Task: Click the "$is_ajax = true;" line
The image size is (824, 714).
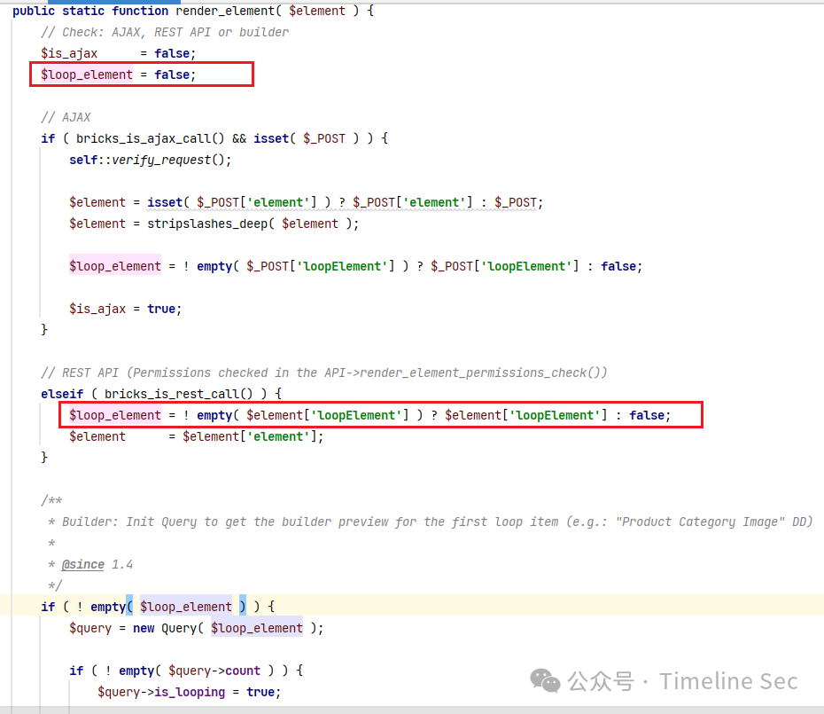Action: click(x=126, y=309)
